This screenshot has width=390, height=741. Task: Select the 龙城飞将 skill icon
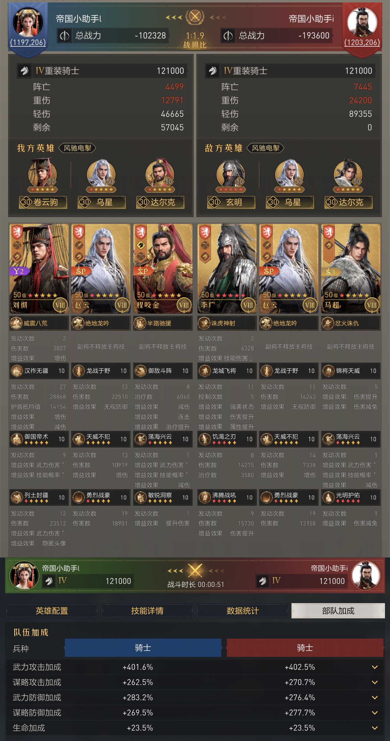tap(205, 371)
